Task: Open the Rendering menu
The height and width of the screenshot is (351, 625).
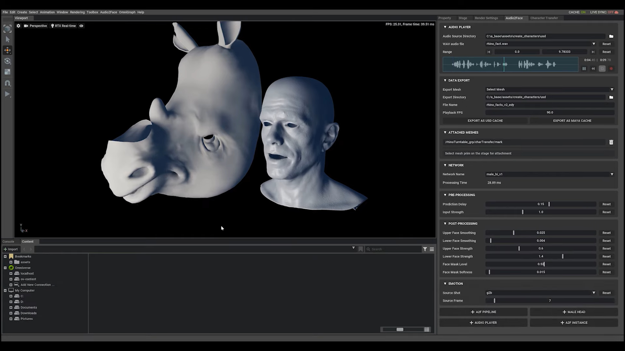Action: pyautogui.click(x=77, y=12)
